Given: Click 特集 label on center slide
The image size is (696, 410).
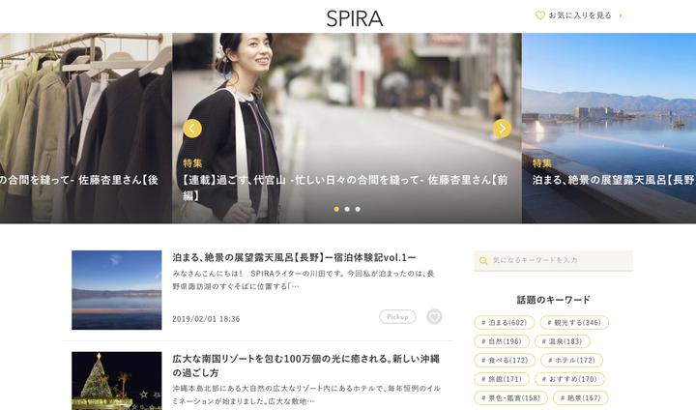Looking at the screenshot, I should point(192,163).
